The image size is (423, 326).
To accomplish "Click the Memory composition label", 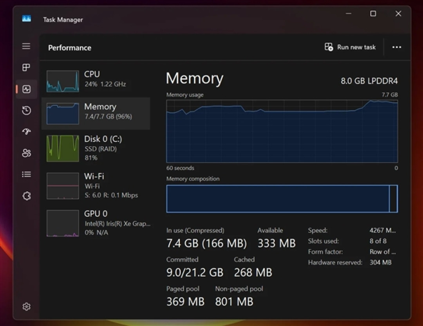I will pyautogui.click(x=193, y=179).
